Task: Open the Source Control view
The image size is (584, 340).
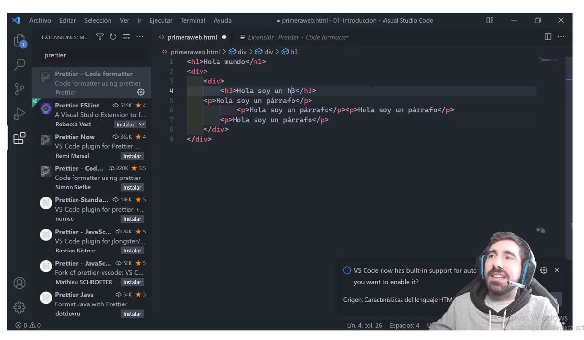Action: point(19,89)
